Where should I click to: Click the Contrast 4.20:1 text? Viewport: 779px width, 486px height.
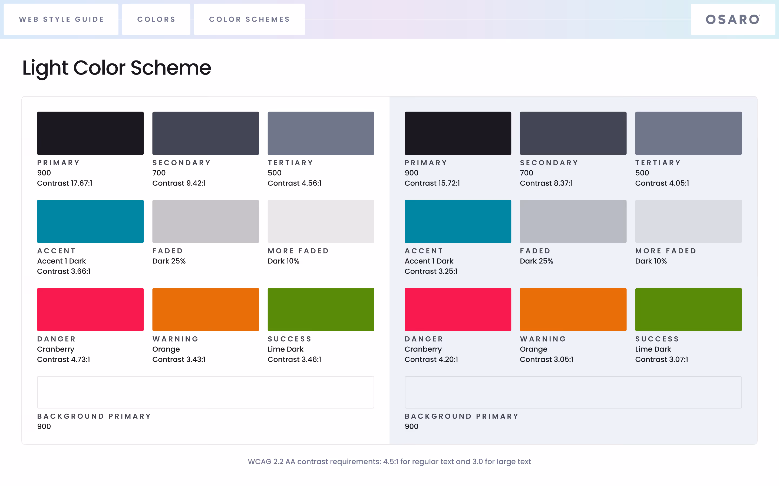(x=431, y=359)
